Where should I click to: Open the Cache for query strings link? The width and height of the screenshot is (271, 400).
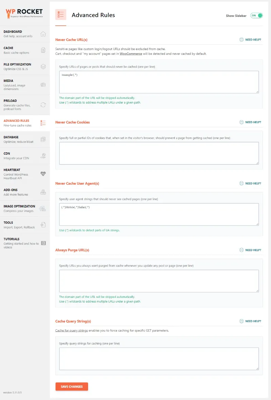click(x=71, y=330)
